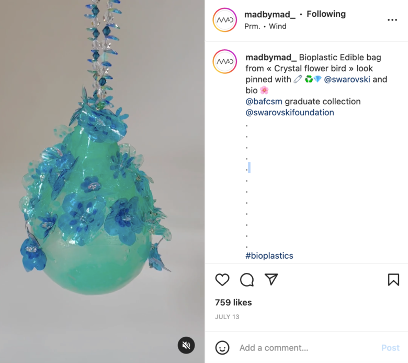Open madbymad_ username in header

coord(270,14)
